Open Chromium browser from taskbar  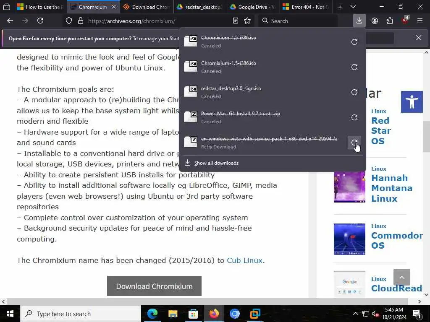(x=234, y=314)
